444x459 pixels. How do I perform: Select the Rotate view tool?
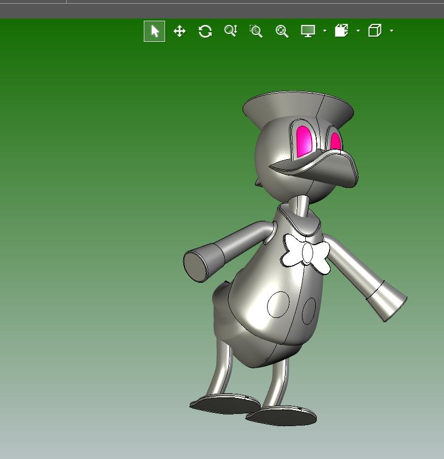(205, 31)
